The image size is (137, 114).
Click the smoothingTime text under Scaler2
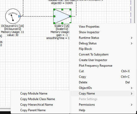pyautogui.click(x=58, y=38)
